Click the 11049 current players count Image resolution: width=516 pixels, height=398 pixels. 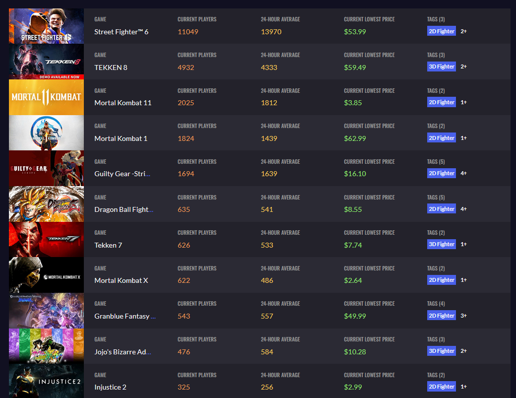(x=188, y=32)
